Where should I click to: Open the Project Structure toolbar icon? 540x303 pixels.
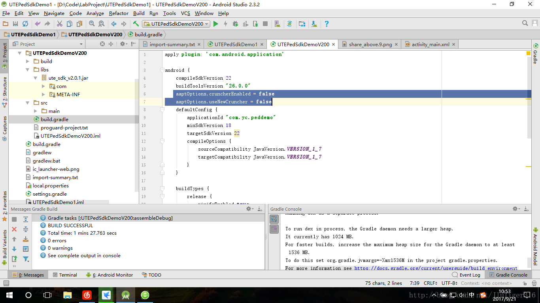(x=302, y=24)
